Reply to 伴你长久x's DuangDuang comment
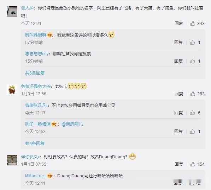 (179, 164)
